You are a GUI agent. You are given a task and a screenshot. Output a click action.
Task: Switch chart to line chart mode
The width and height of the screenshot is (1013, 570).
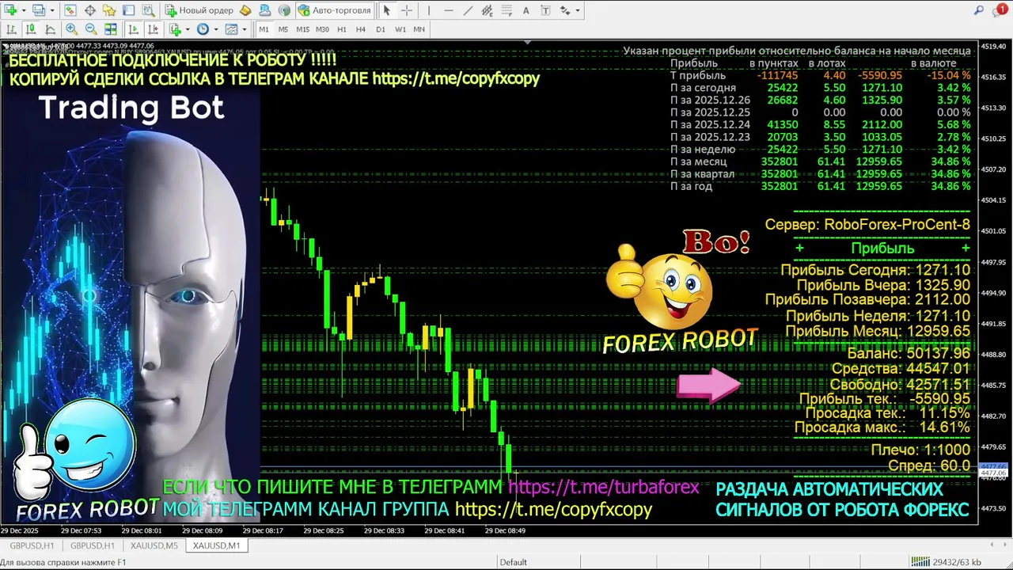pyautogui.click(x=50, y=29)
